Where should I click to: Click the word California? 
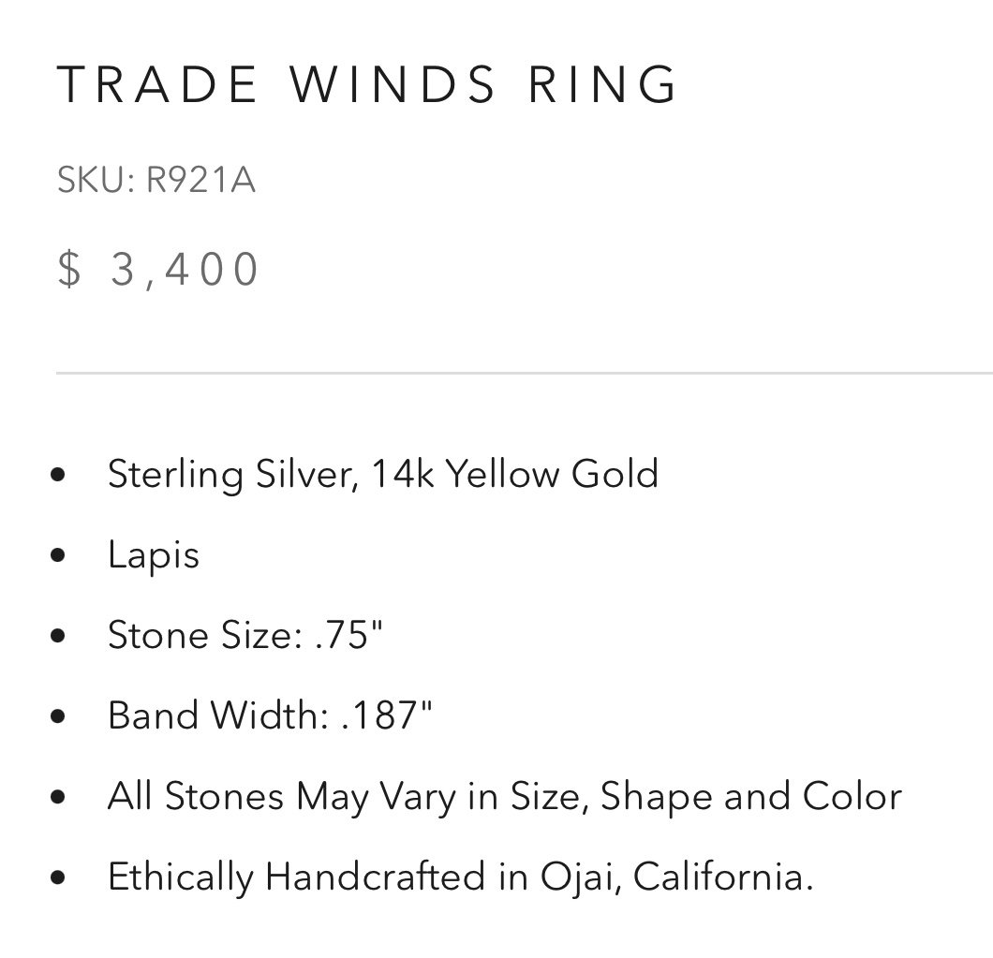click(x=722, y=877)
